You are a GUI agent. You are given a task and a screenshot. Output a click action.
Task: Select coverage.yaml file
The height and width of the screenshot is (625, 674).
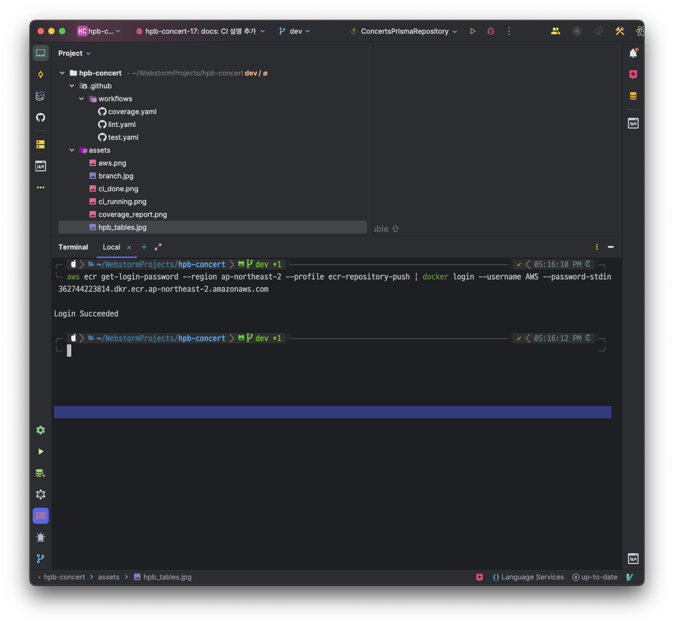[x=128, y=111]
